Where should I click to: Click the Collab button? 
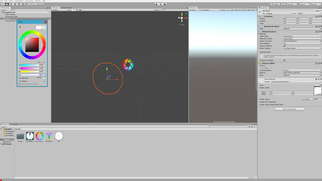tap(275, 4)
